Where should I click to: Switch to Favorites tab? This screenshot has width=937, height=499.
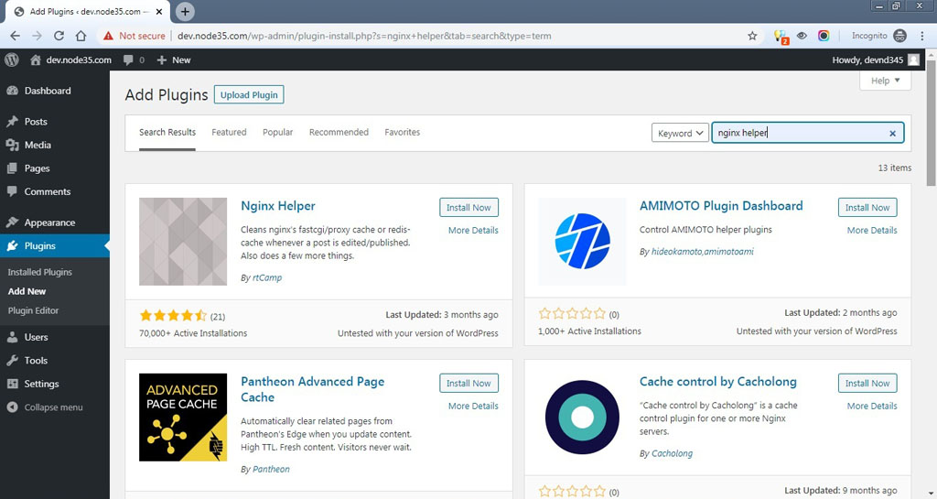click(403, 132)
